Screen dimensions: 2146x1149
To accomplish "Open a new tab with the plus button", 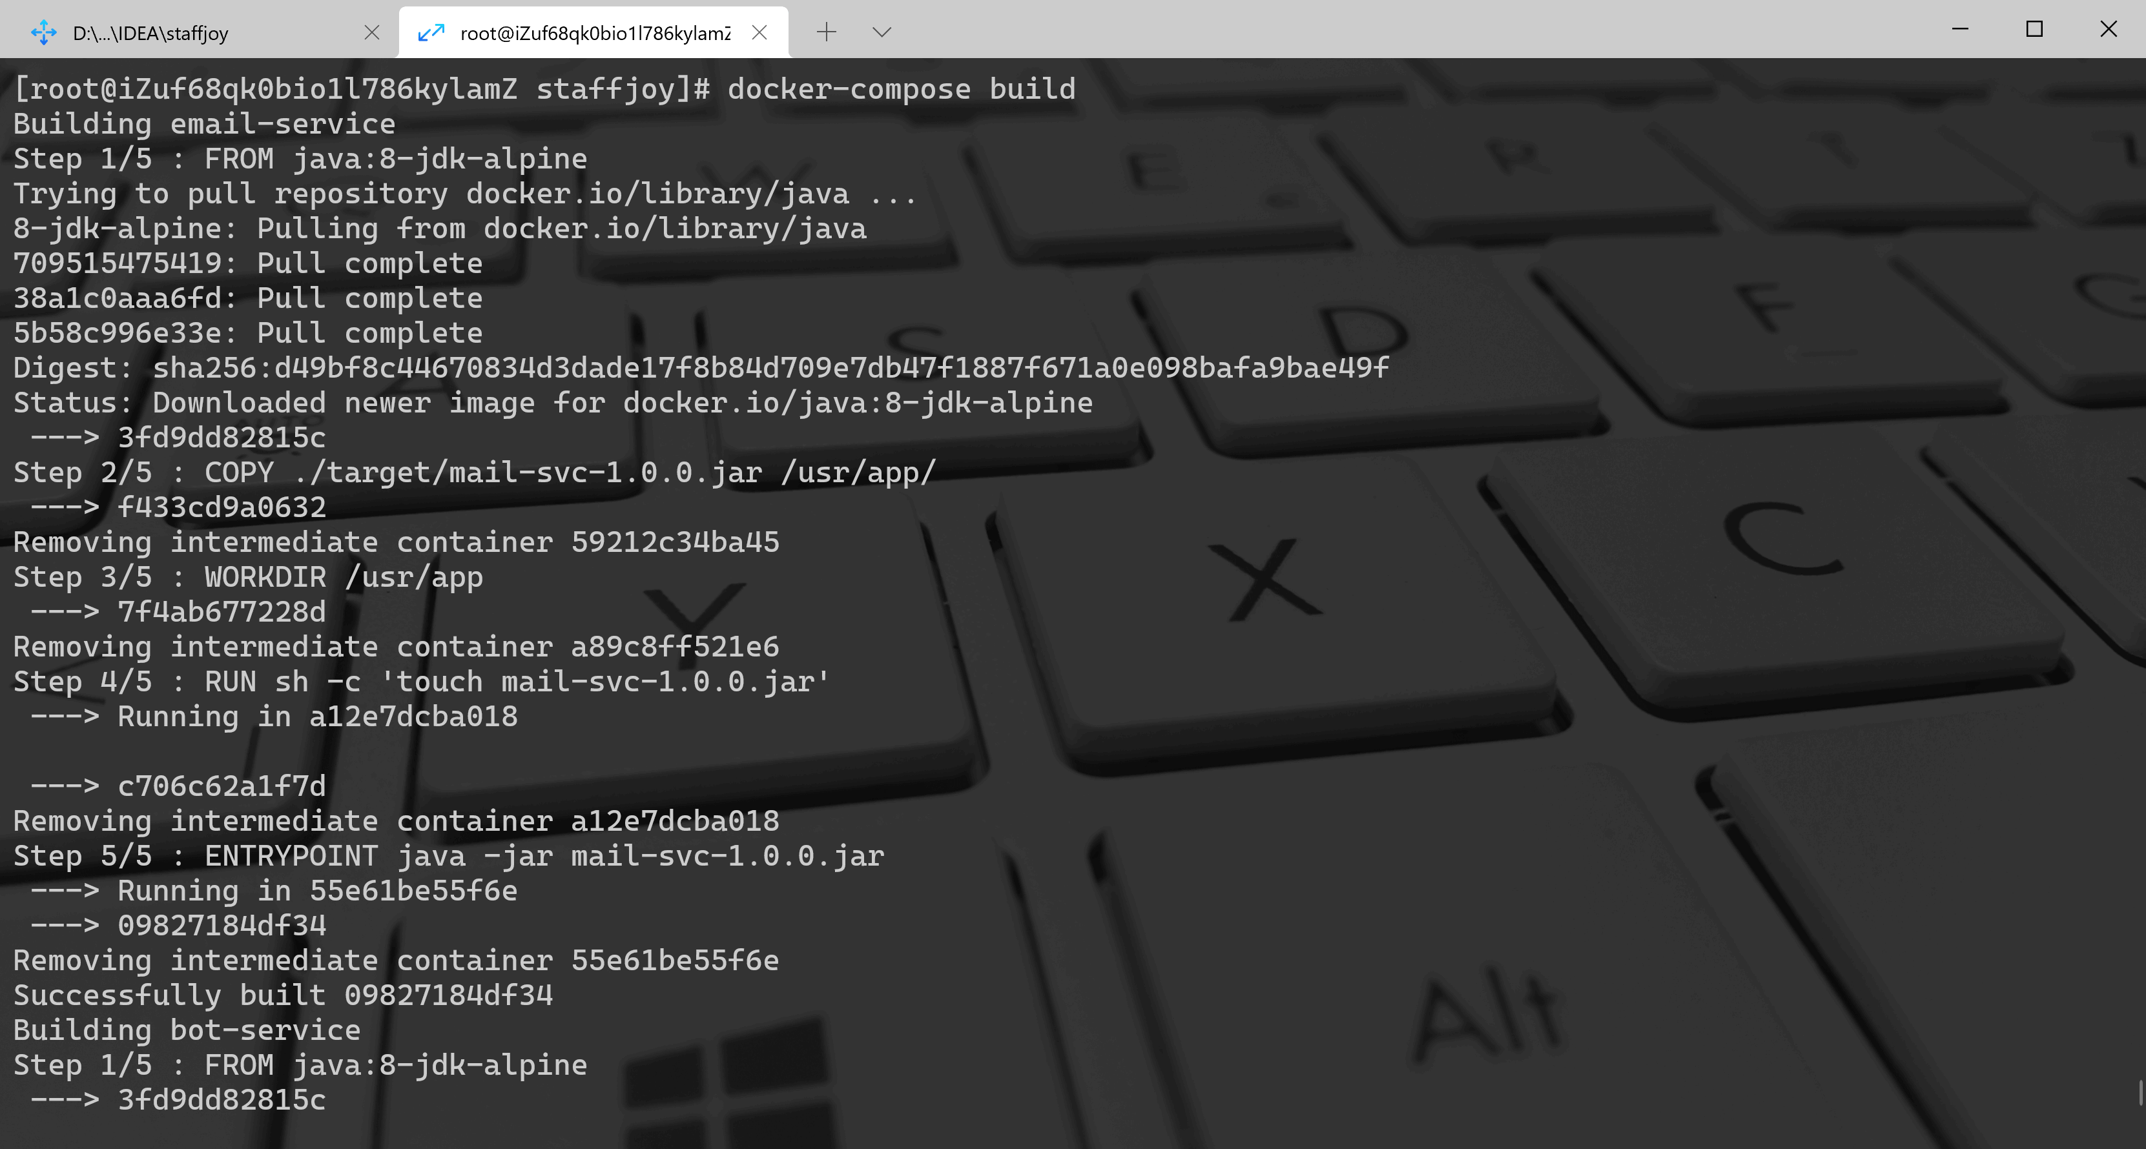I will click(x=825, y=32).
